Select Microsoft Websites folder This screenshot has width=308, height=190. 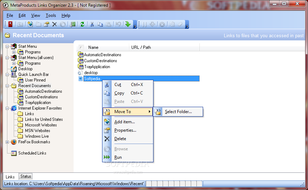[41, 125]
